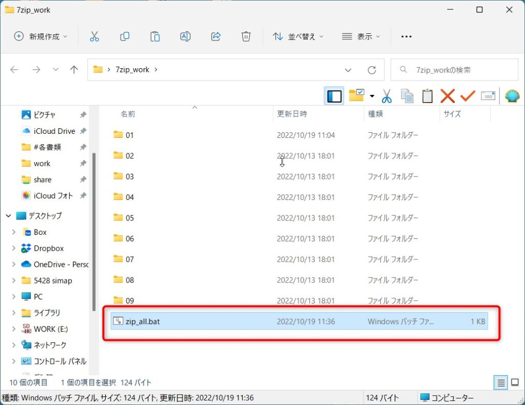Viewport: 525px width, 405px height.
Task: Go back using the left arrow
Action: tap(14, 70)
